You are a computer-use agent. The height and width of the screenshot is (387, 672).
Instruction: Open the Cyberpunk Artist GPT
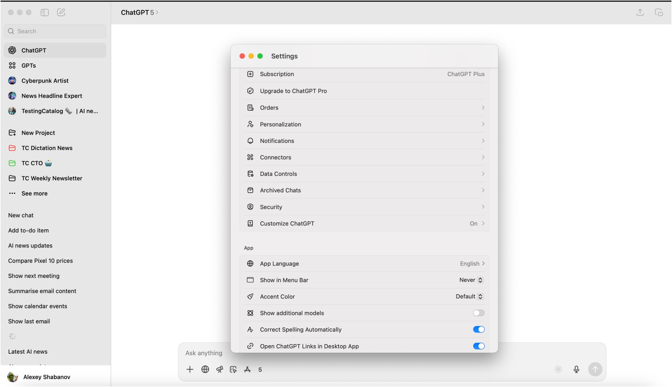pyautogui.click(x=45, y=81)
